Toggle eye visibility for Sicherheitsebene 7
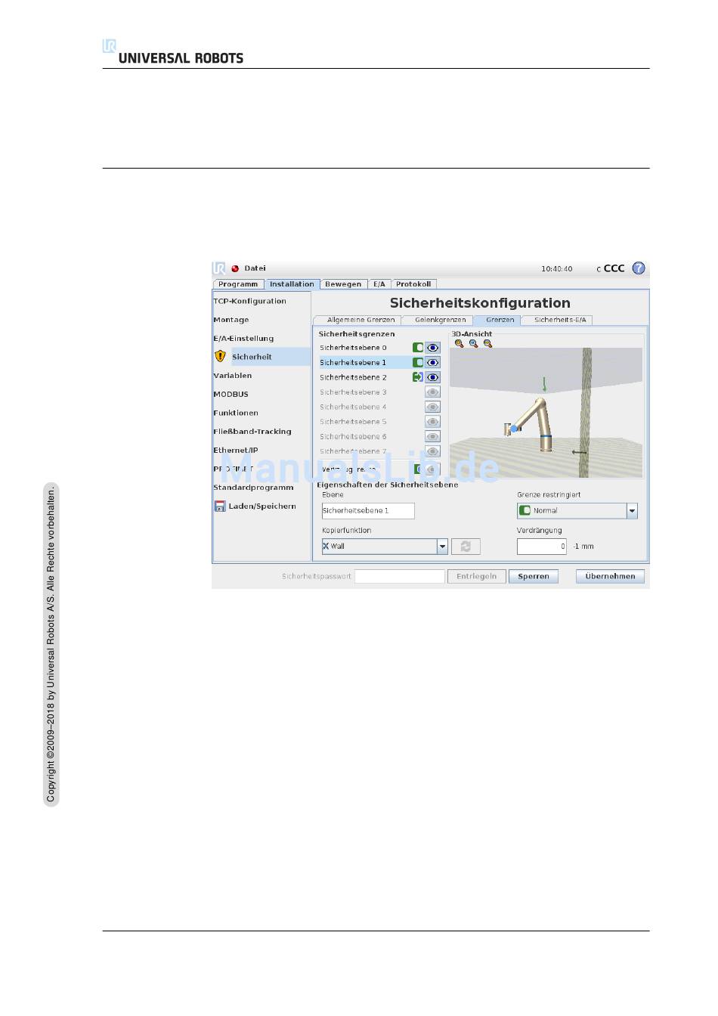718x1016 pixels. point(432,451)
